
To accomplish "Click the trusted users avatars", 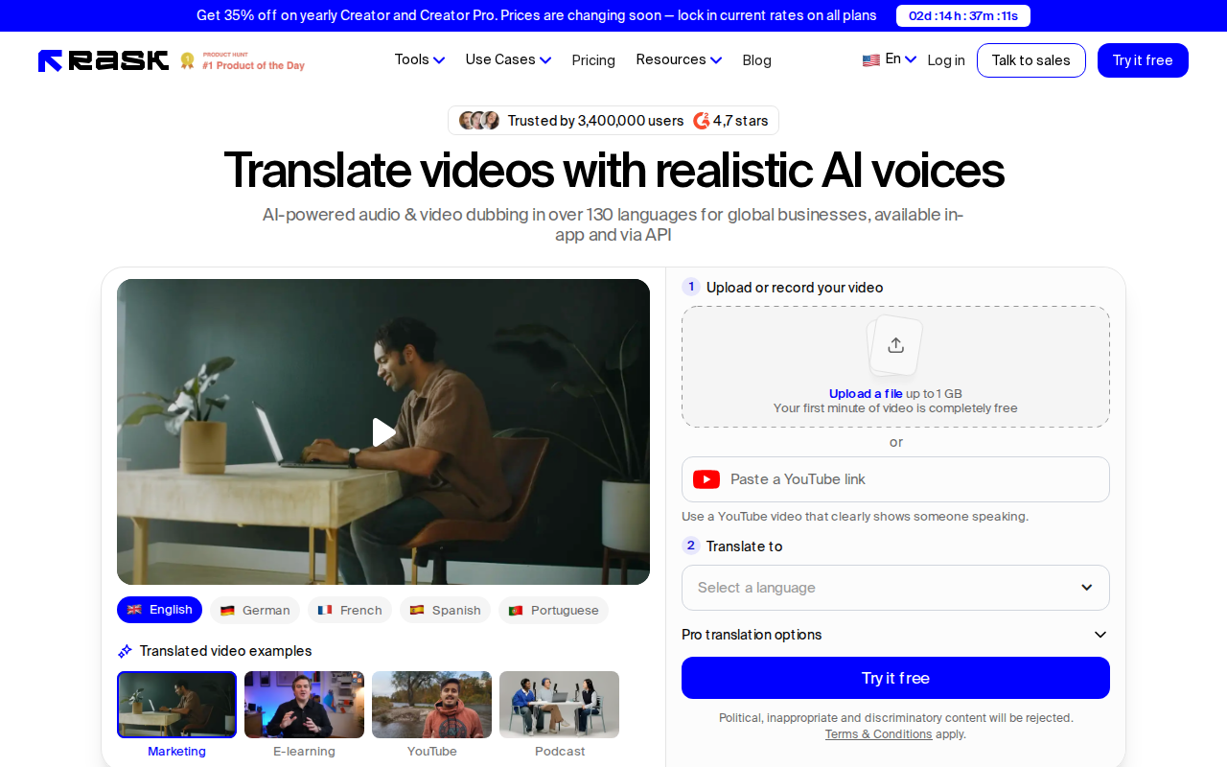I will pos(477,120).
